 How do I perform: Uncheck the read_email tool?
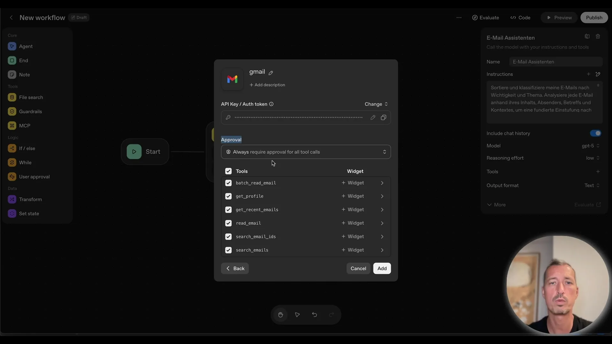[228, 223]
